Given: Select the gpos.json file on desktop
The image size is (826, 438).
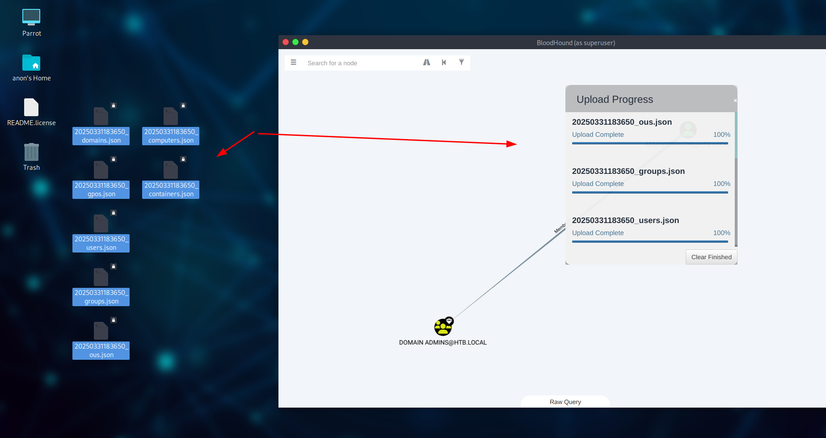Looking at the screenshot, I should [x=101, y=170].
